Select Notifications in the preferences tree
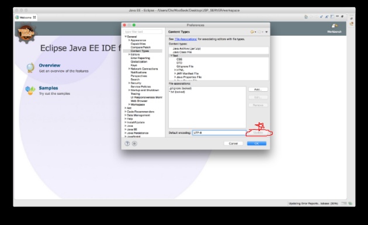 138,72
